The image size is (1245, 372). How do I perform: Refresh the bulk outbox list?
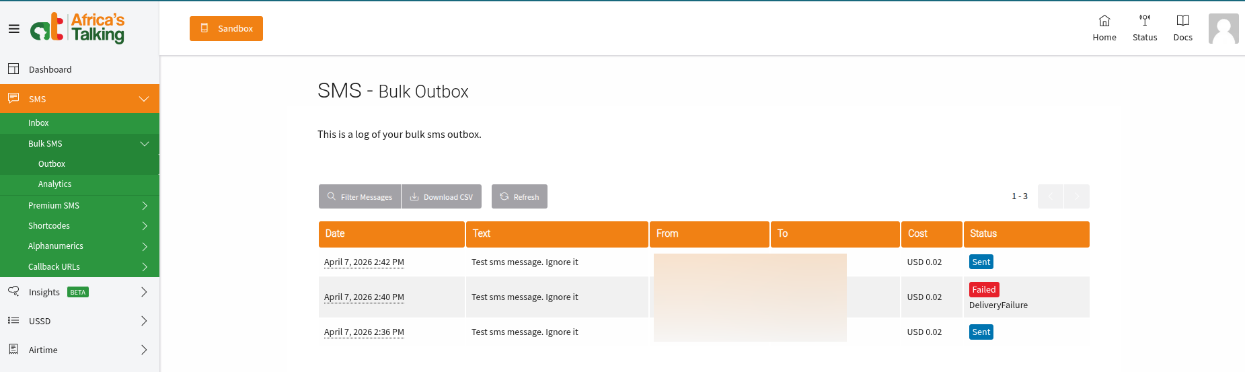(x=519, y=197)
